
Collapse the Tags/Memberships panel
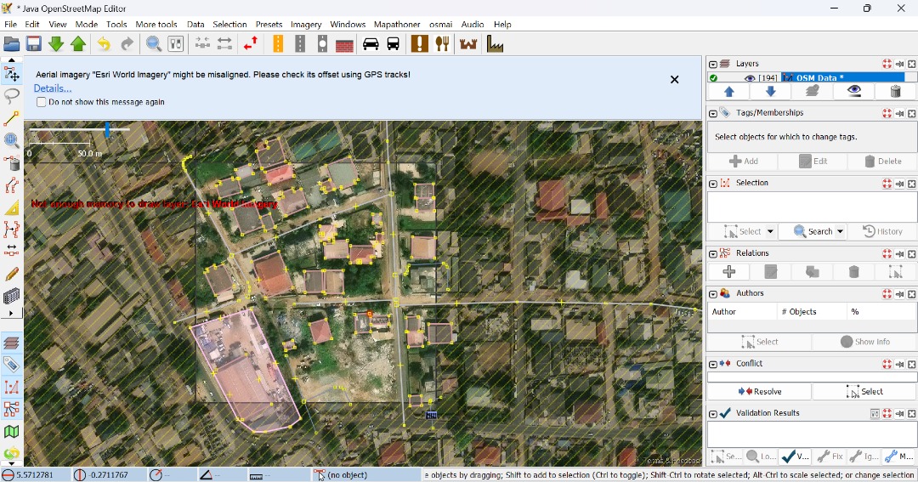tap(713, 113)
